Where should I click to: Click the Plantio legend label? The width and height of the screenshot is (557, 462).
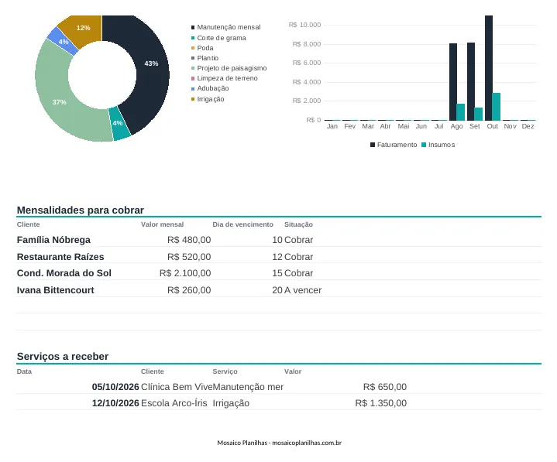208,58
